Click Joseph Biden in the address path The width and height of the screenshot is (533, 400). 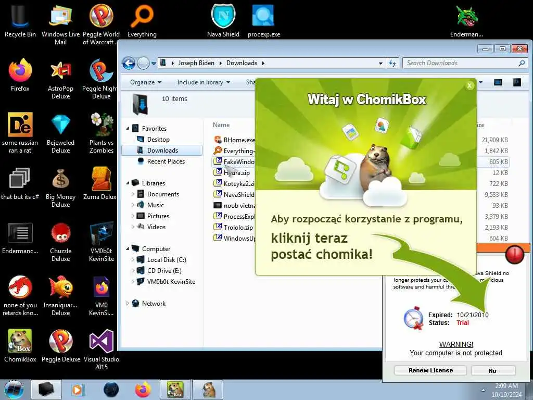click(196, 63)
